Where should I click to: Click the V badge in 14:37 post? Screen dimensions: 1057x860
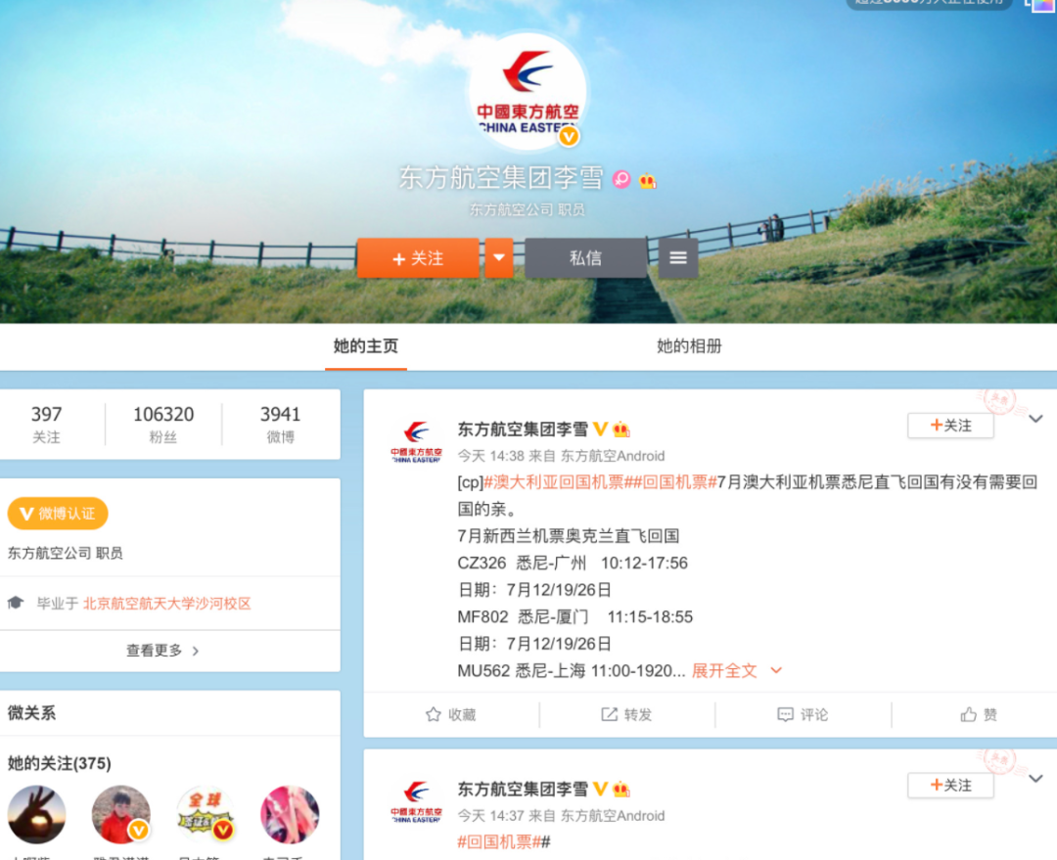pyautogui.click(x=601, y=789)
